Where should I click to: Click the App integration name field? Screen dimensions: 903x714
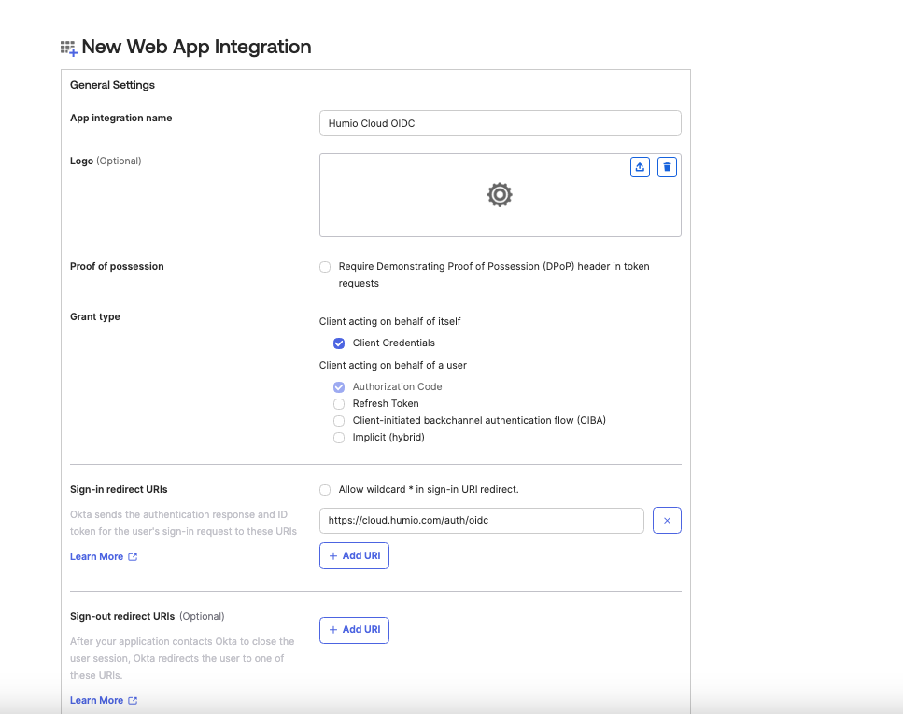click(500, 122)
